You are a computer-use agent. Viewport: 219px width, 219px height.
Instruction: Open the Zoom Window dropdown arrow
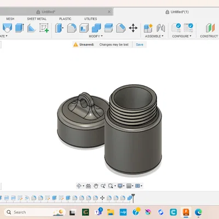(x=115, y=186)
